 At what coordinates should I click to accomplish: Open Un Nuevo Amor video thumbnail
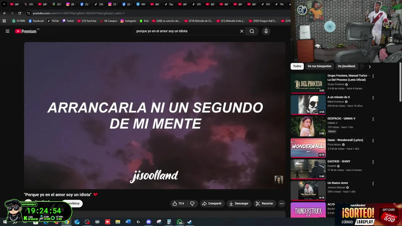(308, 191)
